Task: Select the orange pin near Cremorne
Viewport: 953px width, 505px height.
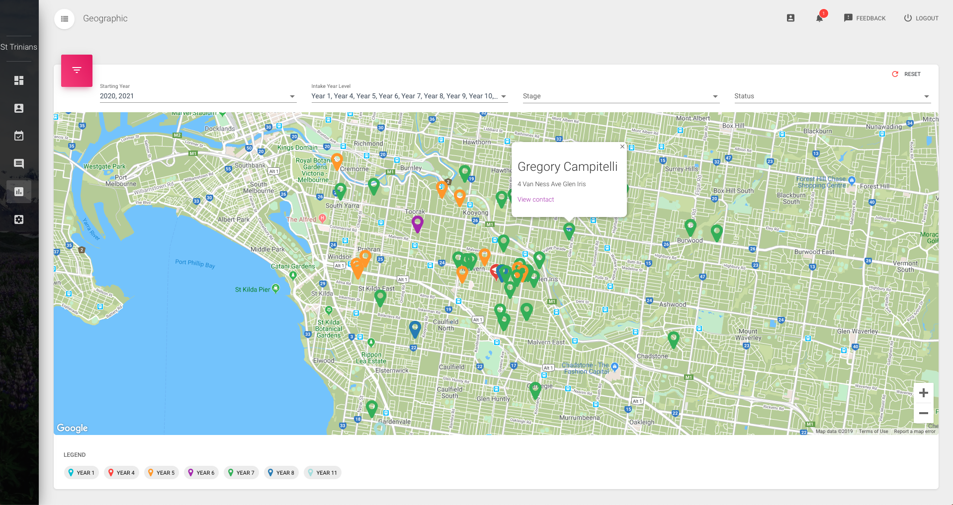Action: [x=337, y=161]
